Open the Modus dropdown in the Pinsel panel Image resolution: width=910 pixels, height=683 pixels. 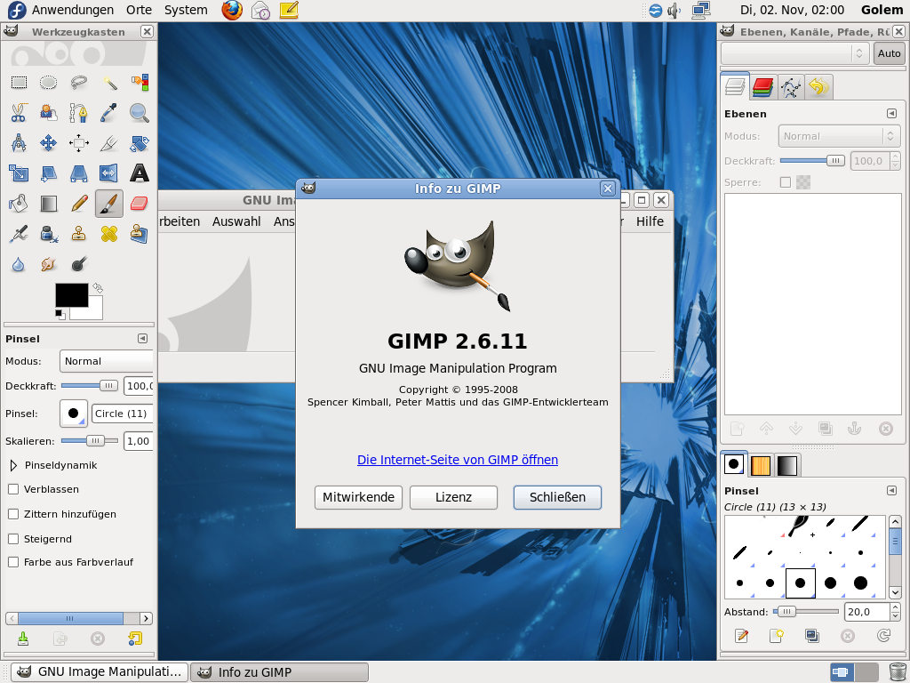click(106, 361)
